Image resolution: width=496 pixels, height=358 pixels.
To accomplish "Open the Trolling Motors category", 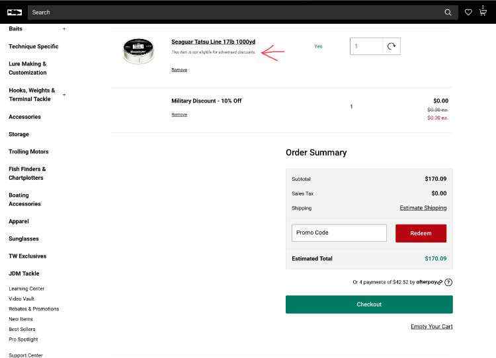I will (28, 152).
